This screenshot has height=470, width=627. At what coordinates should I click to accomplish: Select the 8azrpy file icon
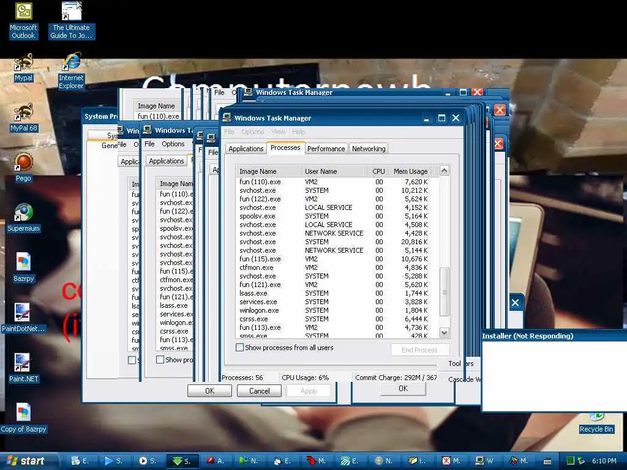pyautogui.click(x=23, y=268)
